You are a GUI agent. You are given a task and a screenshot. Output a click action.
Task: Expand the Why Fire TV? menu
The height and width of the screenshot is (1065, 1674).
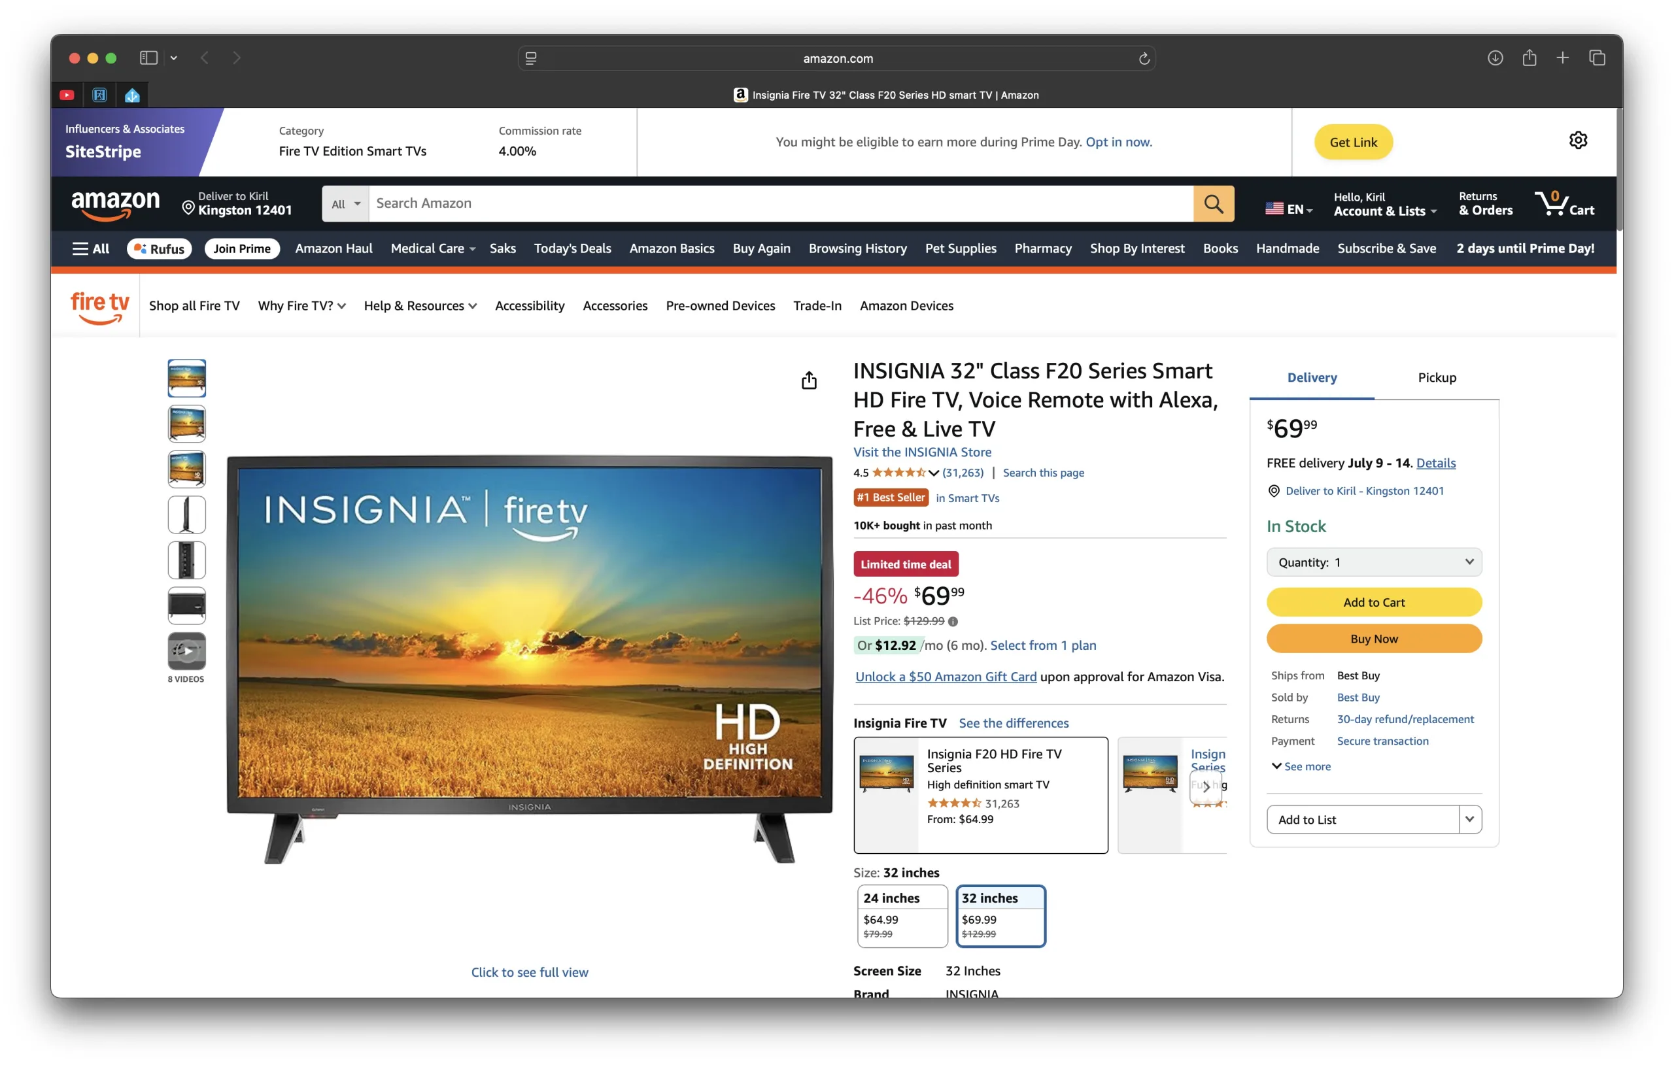(301, 306)
